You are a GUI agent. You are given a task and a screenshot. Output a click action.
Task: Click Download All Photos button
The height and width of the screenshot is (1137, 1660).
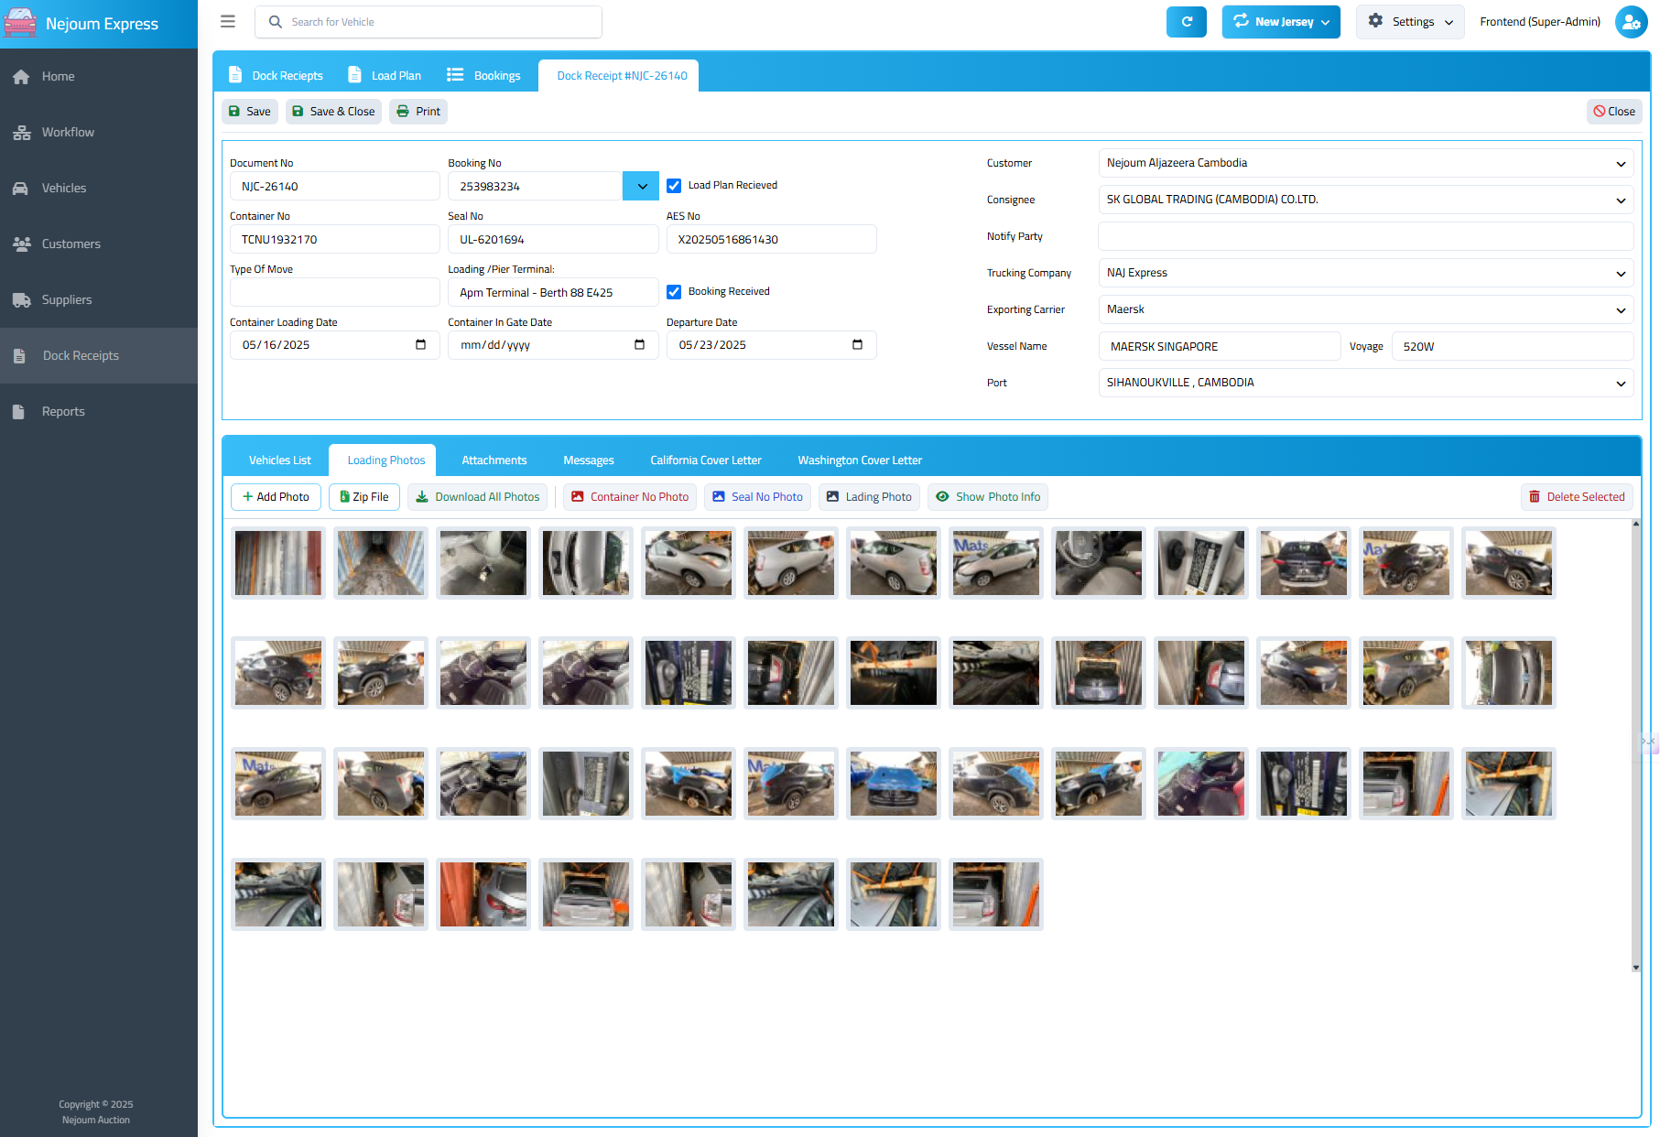[477, 497]
